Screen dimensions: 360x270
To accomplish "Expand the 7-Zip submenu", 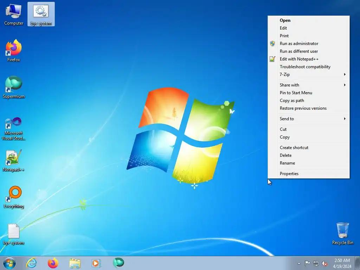I will coord(309,75).
